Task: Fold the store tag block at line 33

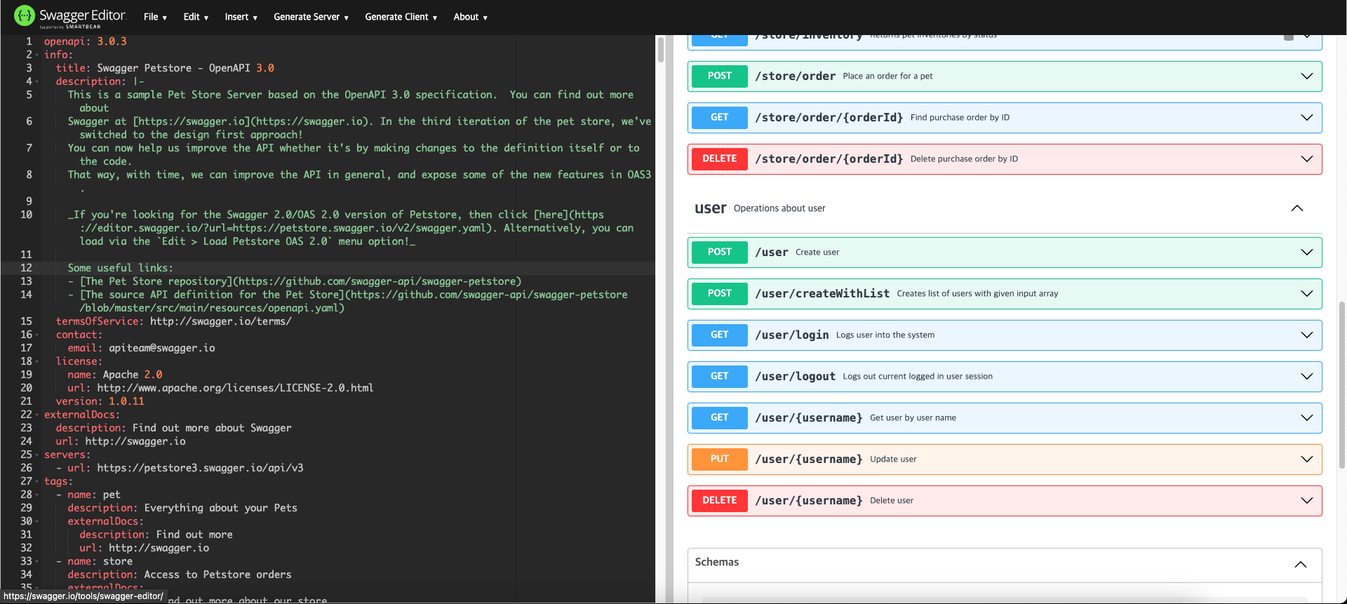Action: (36, 561)
